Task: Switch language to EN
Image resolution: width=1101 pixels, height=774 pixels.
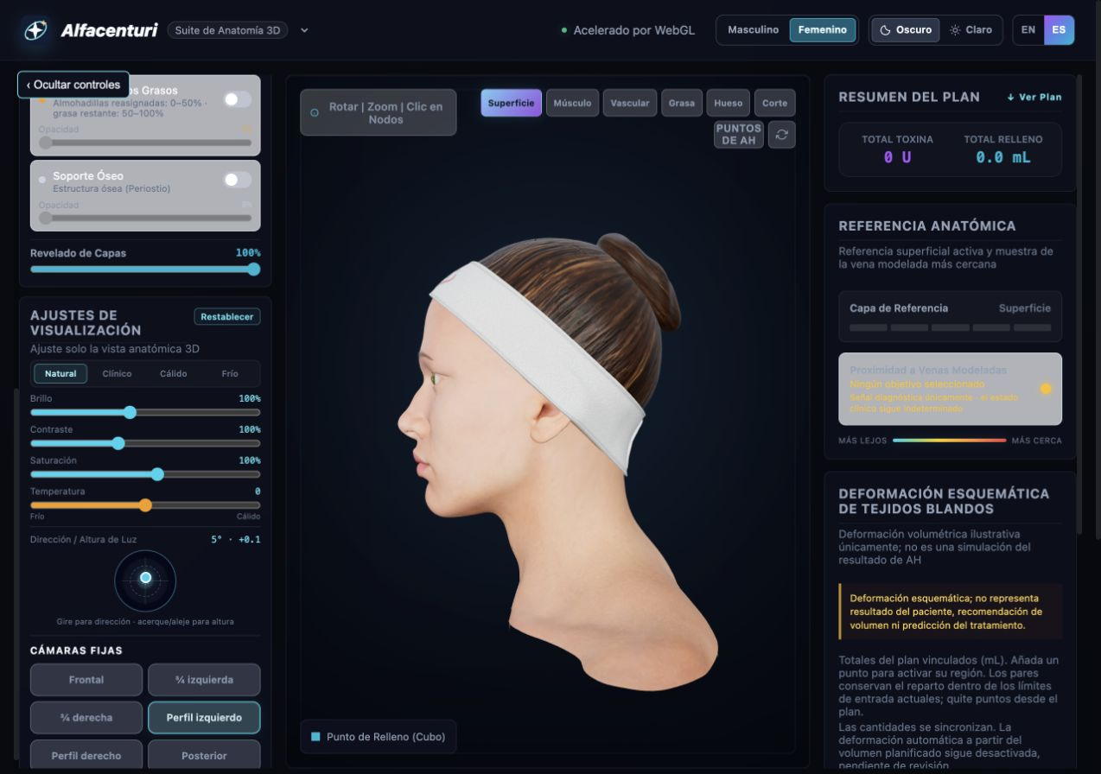Action: pyautogui.click(x=1028, y=30)
